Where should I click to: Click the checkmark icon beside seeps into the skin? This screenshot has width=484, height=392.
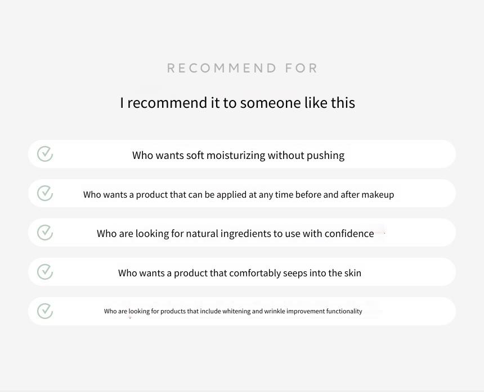[x=45, y=272]
